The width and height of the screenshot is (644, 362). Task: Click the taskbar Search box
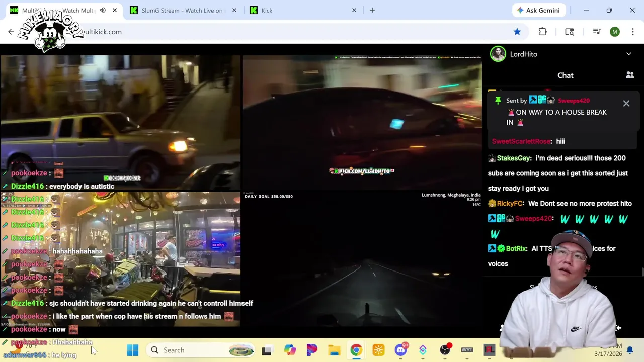coord(201,350)
